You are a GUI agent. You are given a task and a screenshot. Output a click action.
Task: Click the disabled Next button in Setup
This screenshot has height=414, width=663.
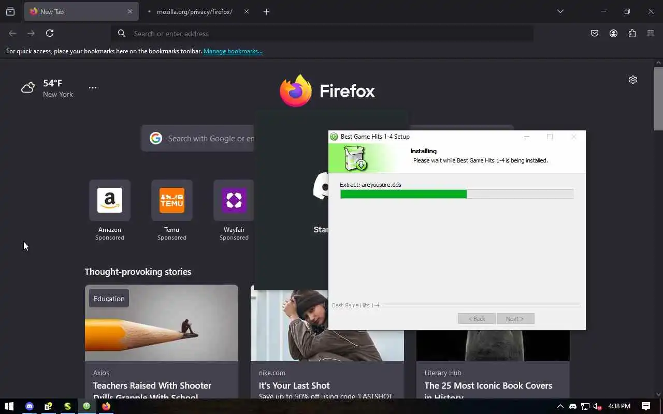pos(515,319)
